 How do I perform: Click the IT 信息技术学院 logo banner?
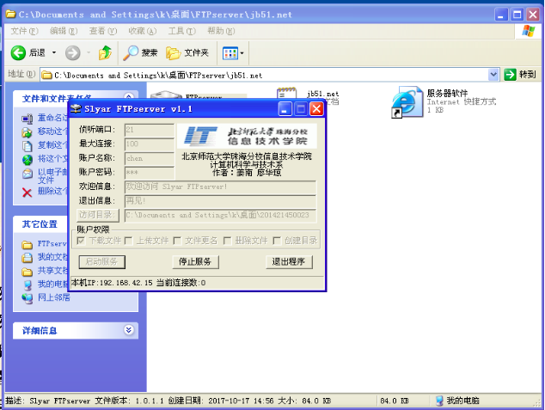tap(247, 136)
